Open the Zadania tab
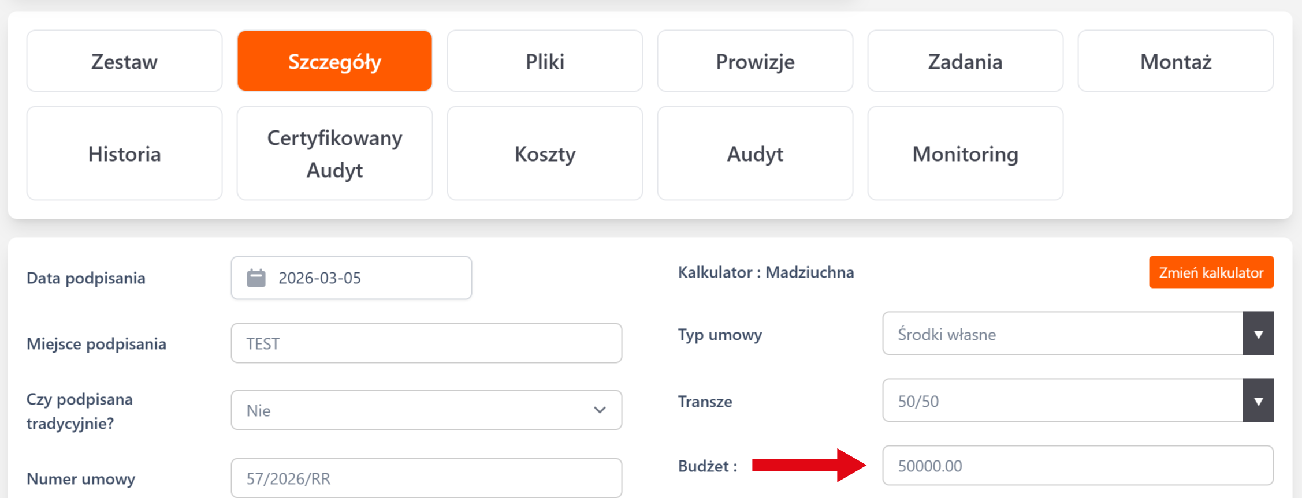This screenshot has width=1302, height=498. 965,61
